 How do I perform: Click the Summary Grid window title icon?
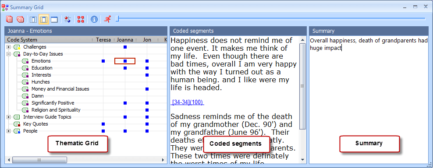click(5, 7)
